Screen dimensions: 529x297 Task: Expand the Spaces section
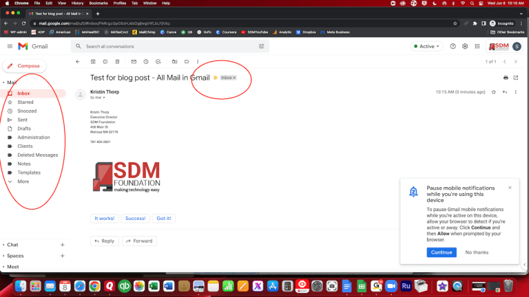click(x=3, y=256)
